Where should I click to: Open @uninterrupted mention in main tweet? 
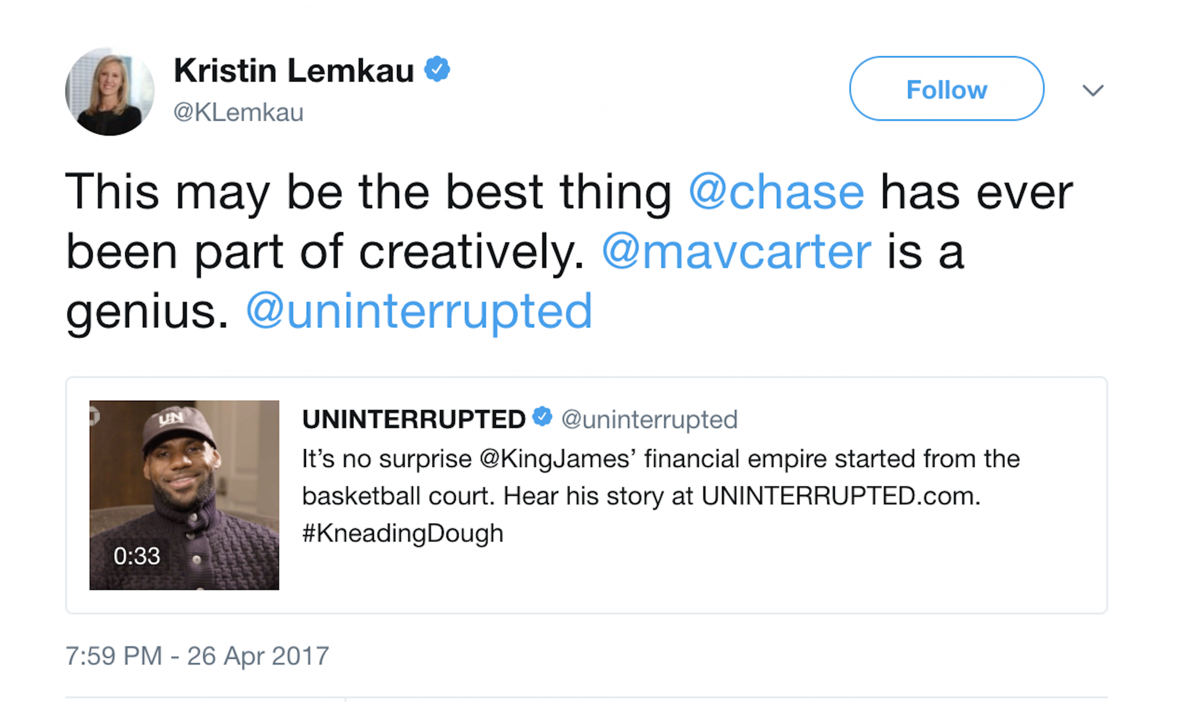click(419, 311)
